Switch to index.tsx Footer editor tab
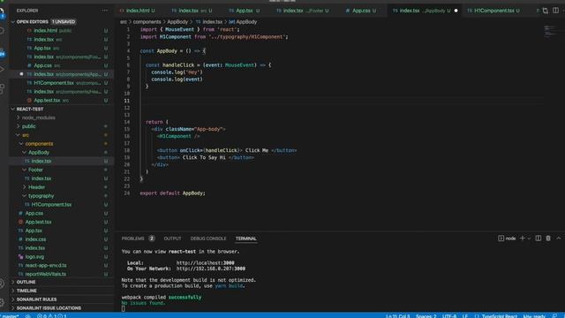This screenshot has height=318, width=565. [x=302, y=11]
